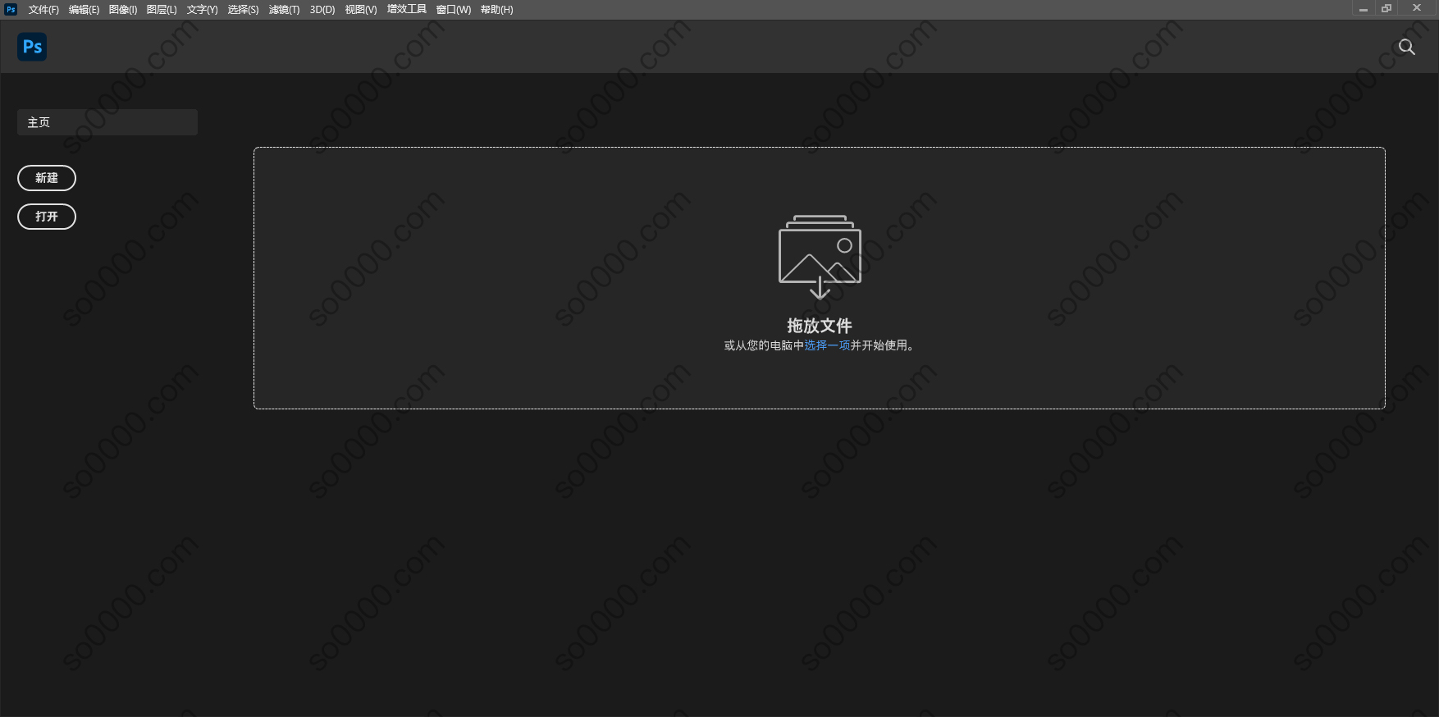Click the drag-and-drop image stack icon
The image size is (1439, 717).
820,257
